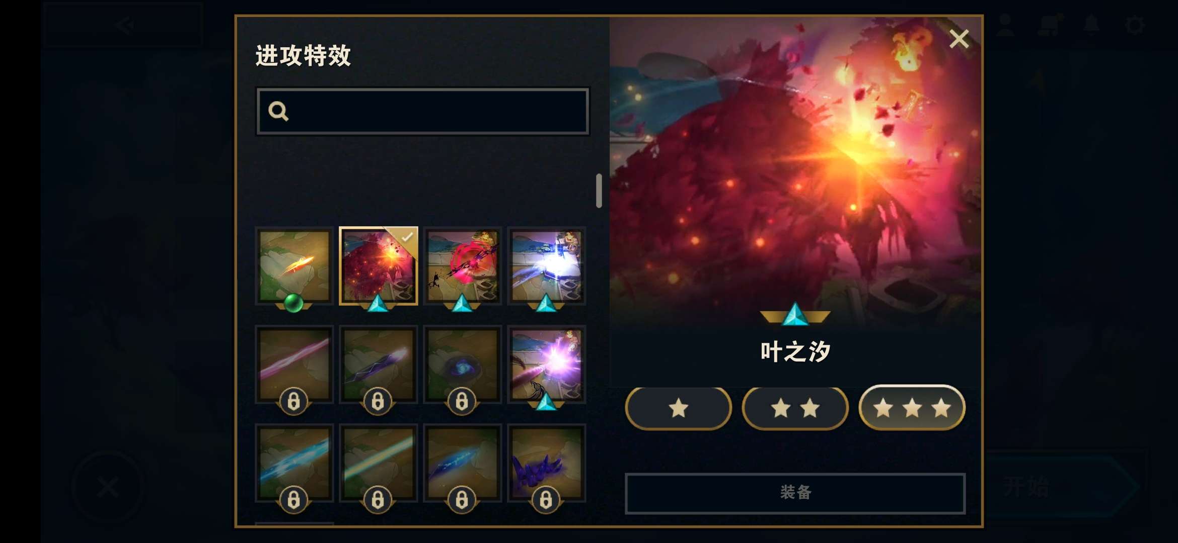This screenshot has height=543, width=1178.
Task: Click the locked pink streak effect
Action: 294,365
